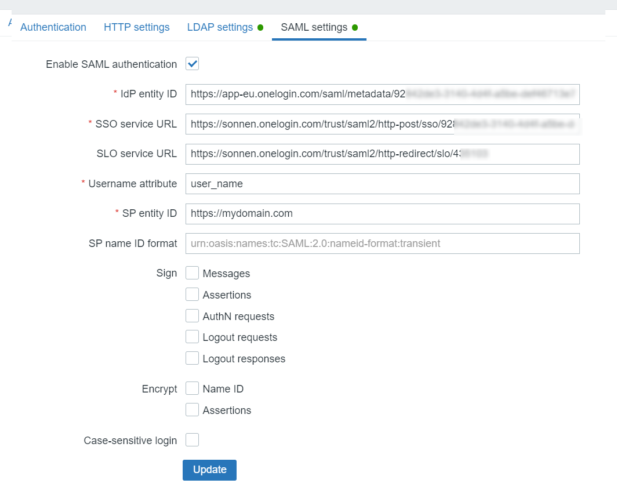Open the LDAP settings tab
The image size is (617, 487).
220,27
